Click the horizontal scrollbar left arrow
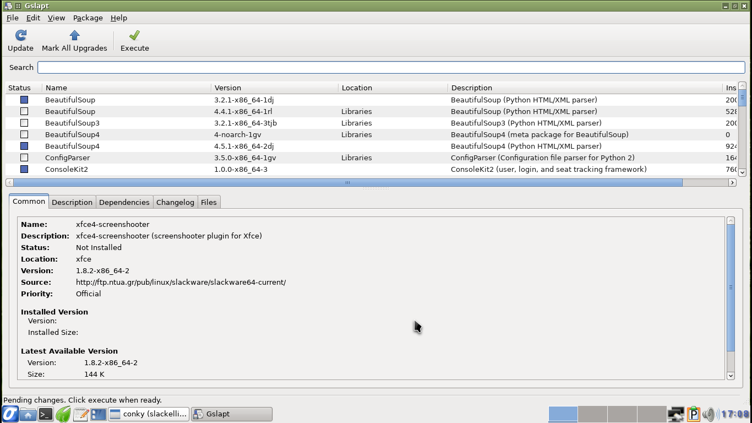The image size is (752, 423). coord(9,182)
